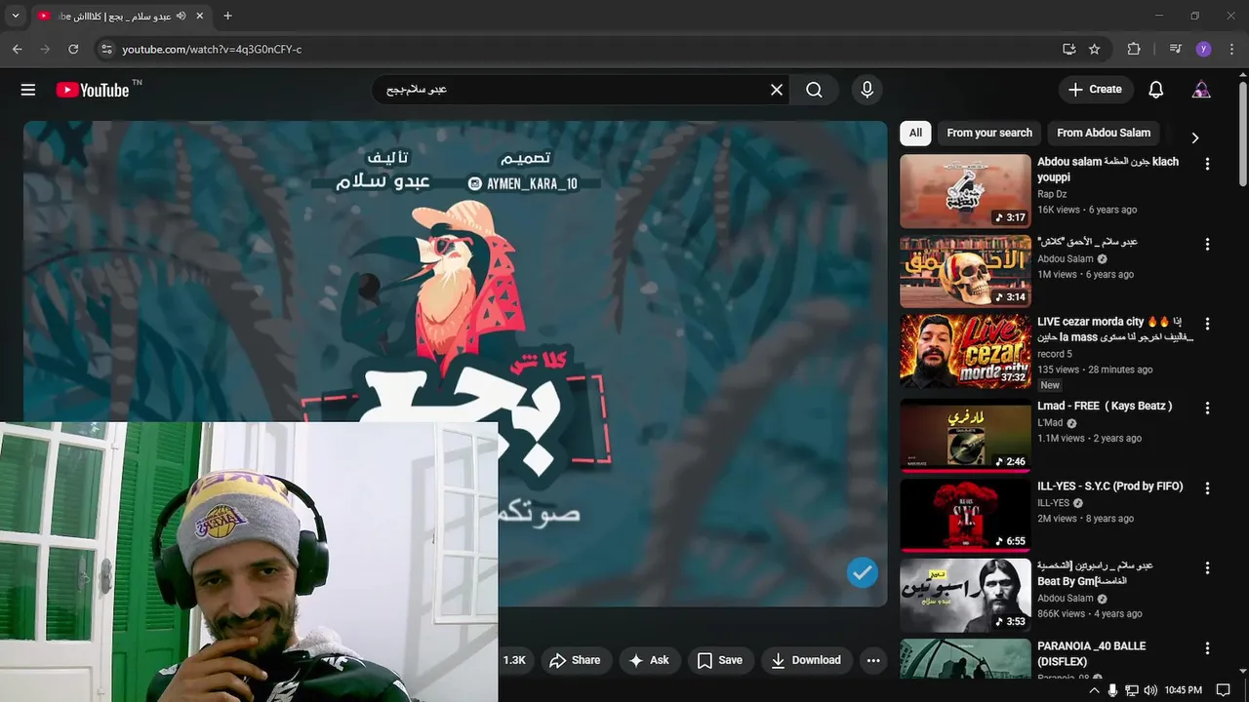
Task: Visit the L'Mad channel name
Action: pos(1050,423)
